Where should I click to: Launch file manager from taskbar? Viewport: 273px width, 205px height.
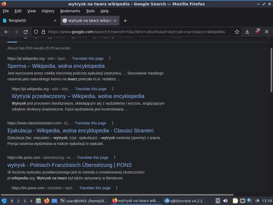click(x=38, y=201)
